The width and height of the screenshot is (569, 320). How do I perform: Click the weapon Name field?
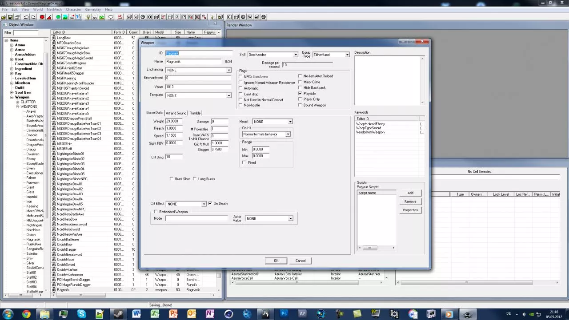coord(193,61)
